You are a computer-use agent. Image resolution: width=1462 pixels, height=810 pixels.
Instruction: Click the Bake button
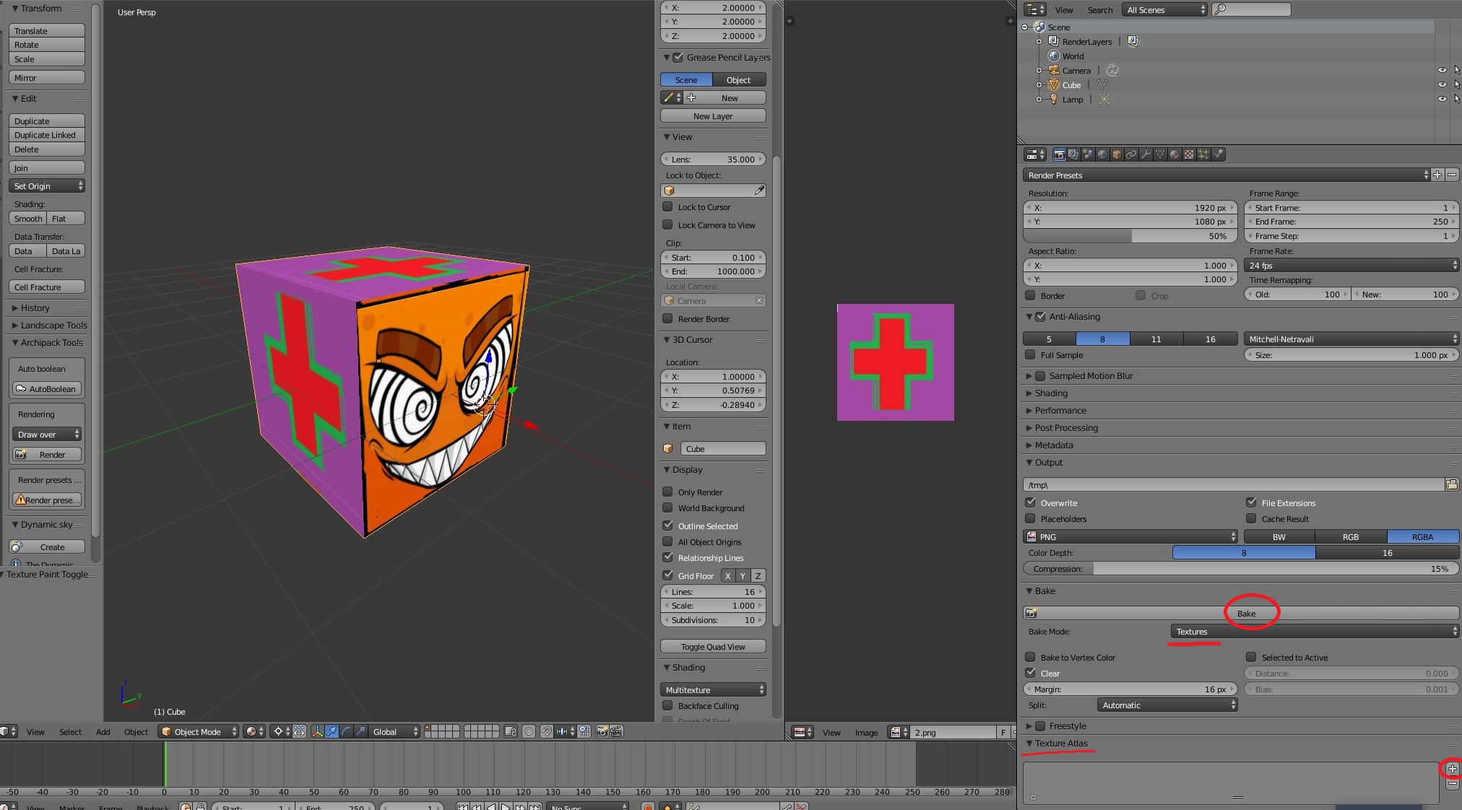pyautogui.click(x=1245, y=613)
